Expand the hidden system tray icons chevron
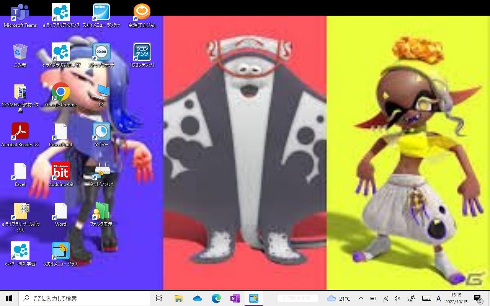This screenshot has width=490, height=306. pyautogui.click(x=361, y=298)
